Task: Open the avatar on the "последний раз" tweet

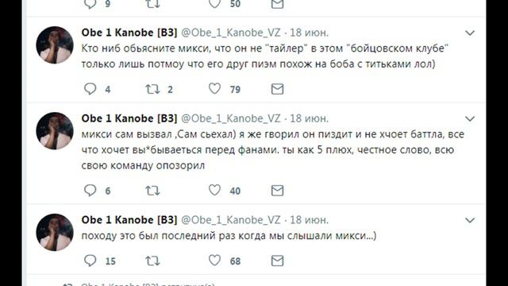Action: pos(55,232)
